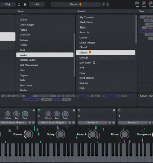Open the Classic preset name selector
The image size is (153, 163).
click(x=75, y=4)
